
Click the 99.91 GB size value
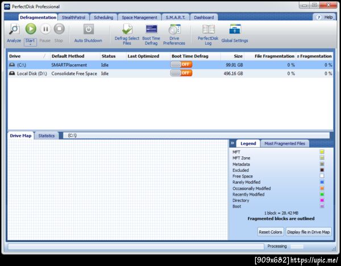pos(234,65)
